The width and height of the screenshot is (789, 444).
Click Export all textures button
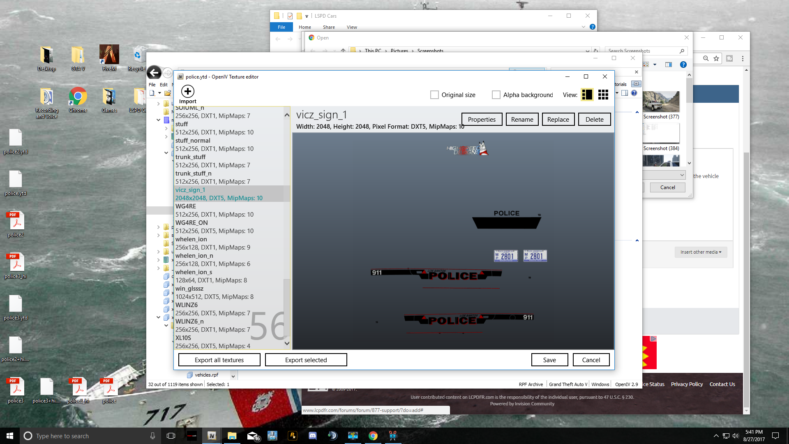(x=219, y=360)
